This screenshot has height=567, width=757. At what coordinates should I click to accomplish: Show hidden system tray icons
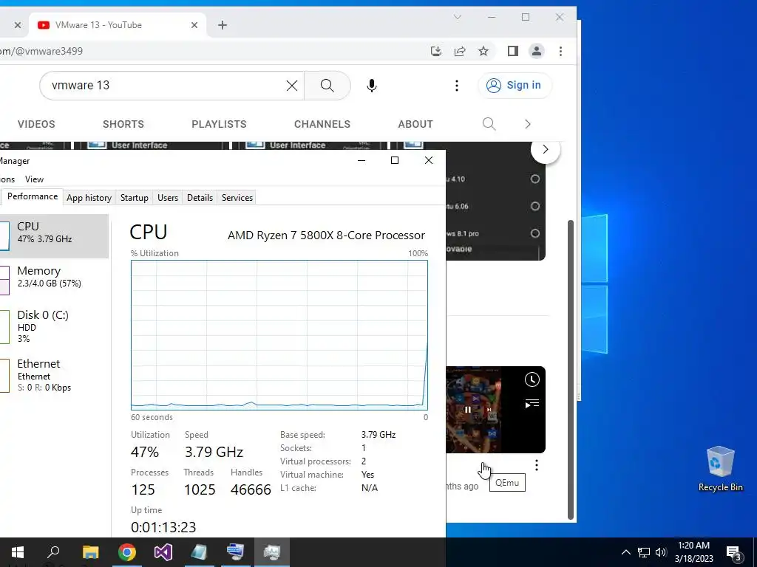(x=625, y=552)
